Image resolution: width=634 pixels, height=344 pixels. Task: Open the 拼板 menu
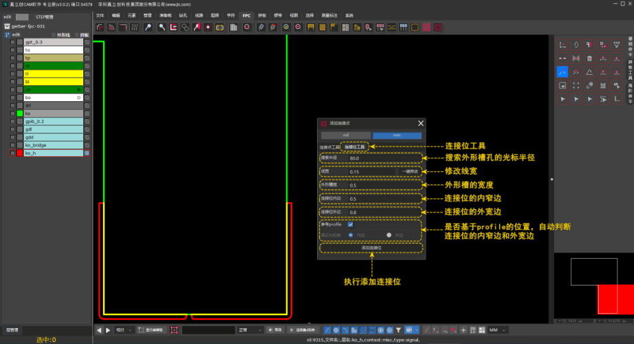[262, 15]
